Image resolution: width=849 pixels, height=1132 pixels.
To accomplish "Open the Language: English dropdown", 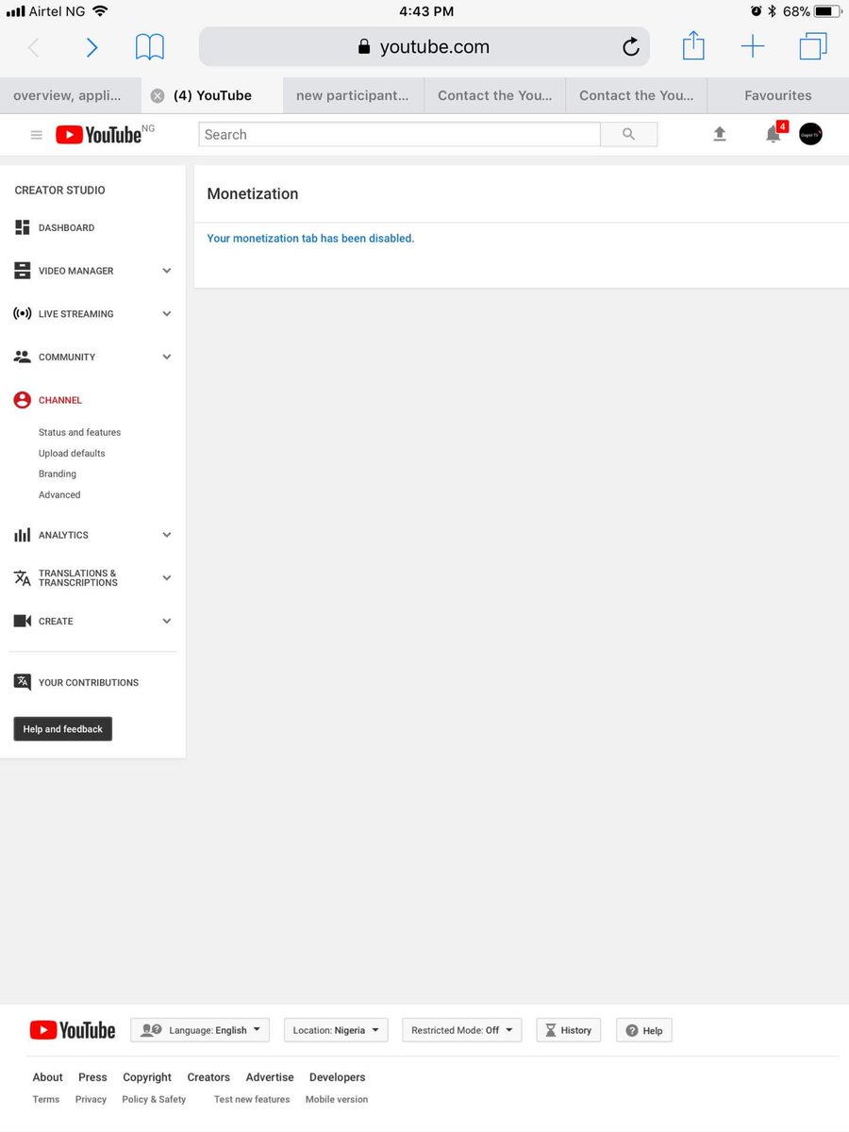I will pyautogui.click(x=200, y=1030).
